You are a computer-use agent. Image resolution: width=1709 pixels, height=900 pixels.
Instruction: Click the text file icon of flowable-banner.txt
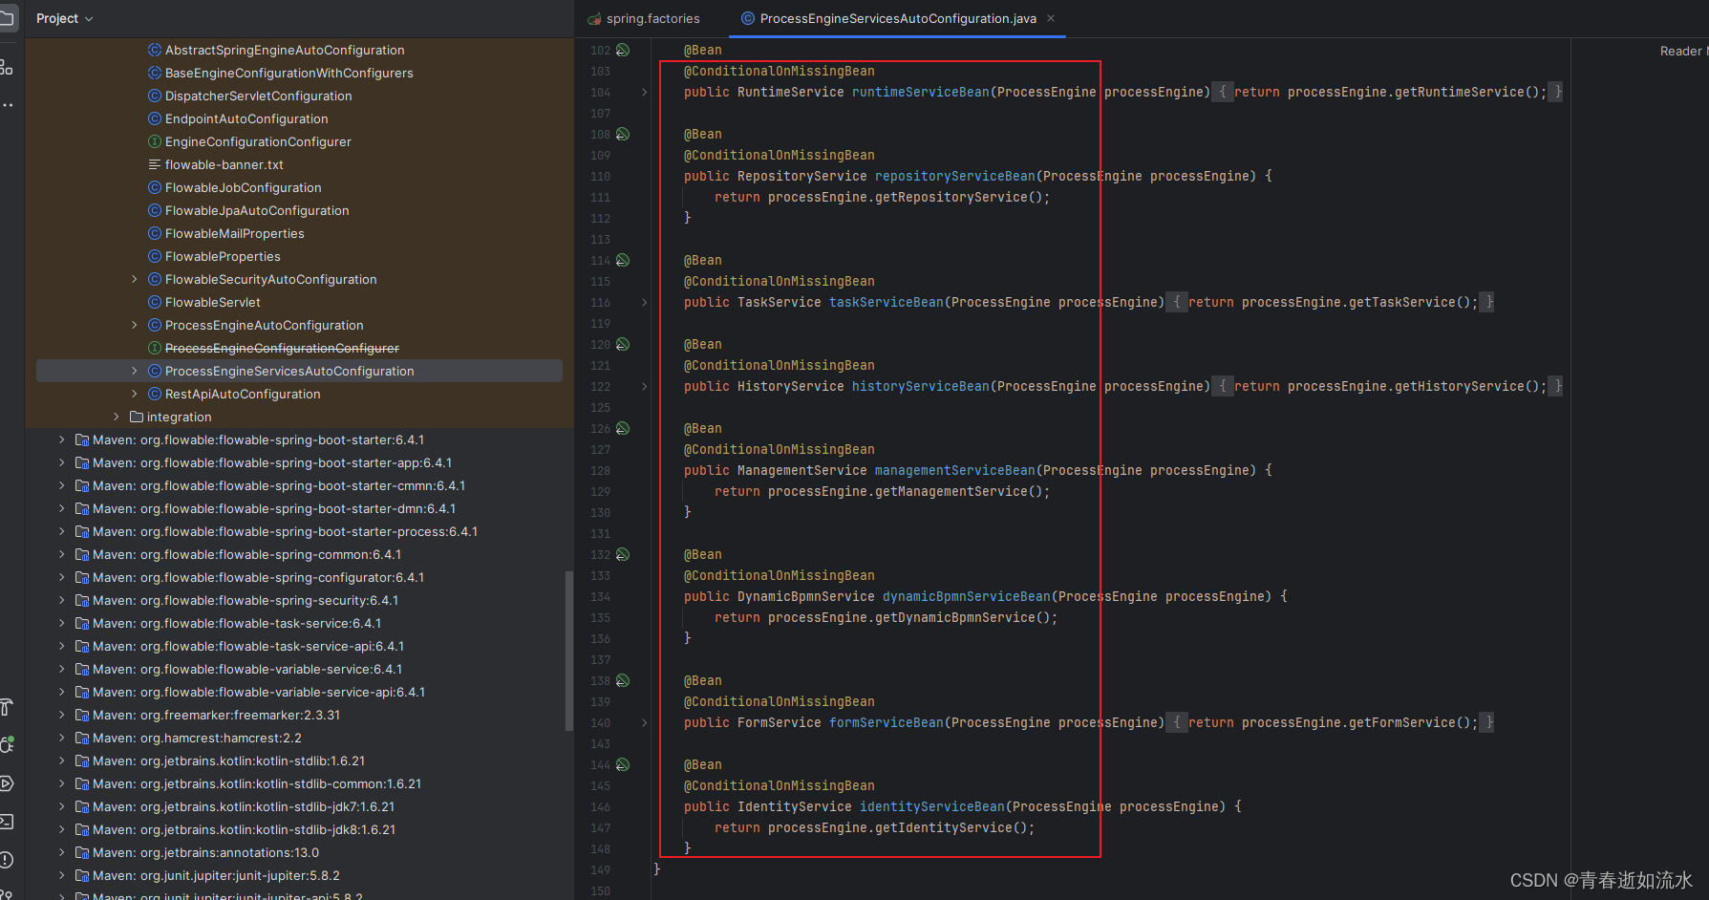155,164
